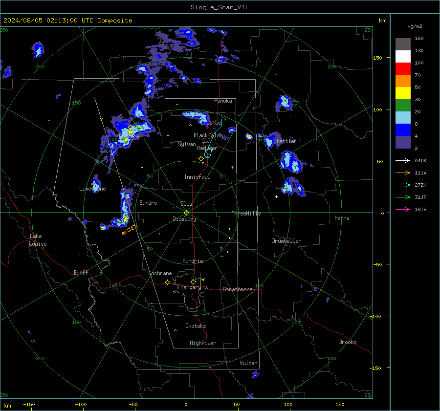Click the orange 111V arrow in legend
Screen dimensions: 440x411
[x=403, y=173]
